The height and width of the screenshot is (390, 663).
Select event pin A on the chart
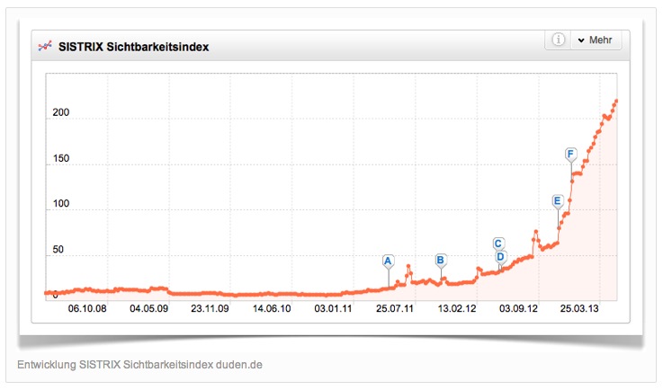tap(389, 261)
